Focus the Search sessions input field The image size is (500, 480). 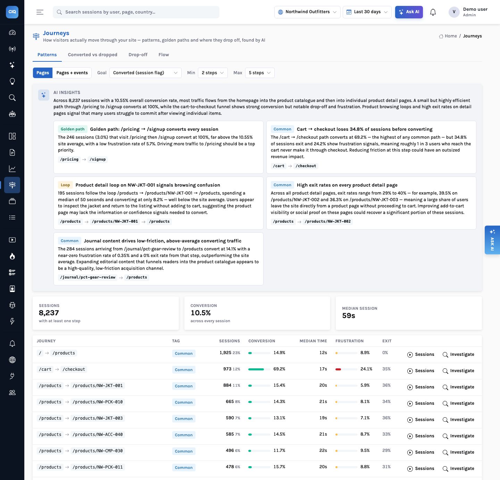pyautogui.click(x=136, y=12)
